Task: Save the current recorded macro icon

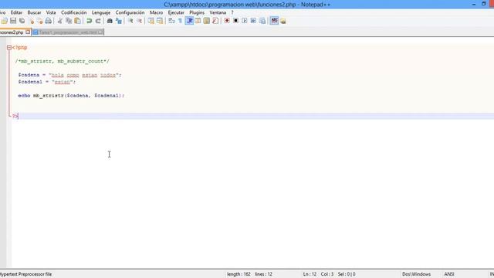Action: (x=262, y=21)
